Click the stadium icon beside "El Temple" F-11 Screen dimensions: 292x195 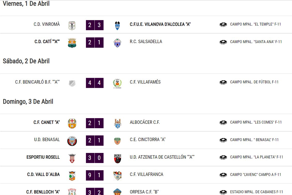point(223,25)
